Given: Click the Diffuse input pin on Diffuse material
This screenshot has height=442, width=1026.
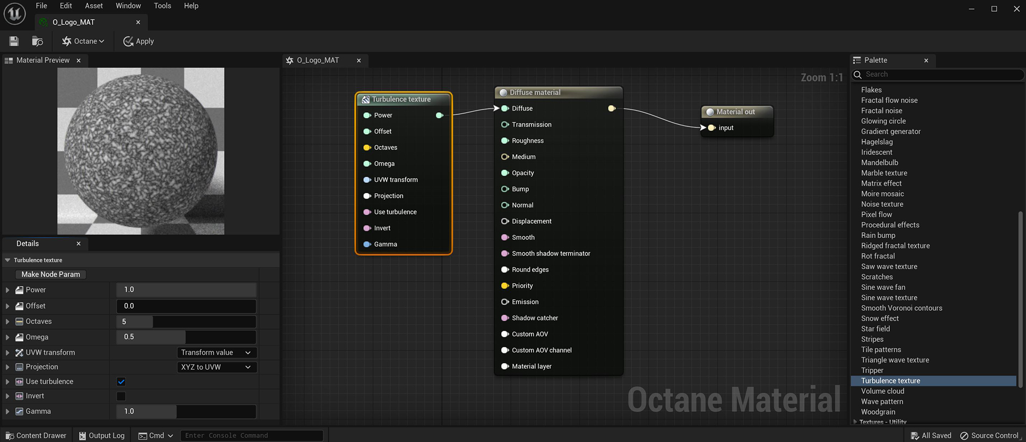Looking at the screenshot, I should pos(505,109).
